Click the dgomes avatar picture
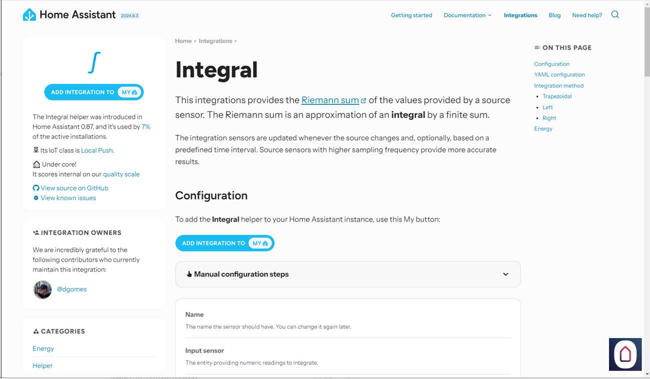The width and height of the screenshot is (650, 379). [x=42, y=290]
